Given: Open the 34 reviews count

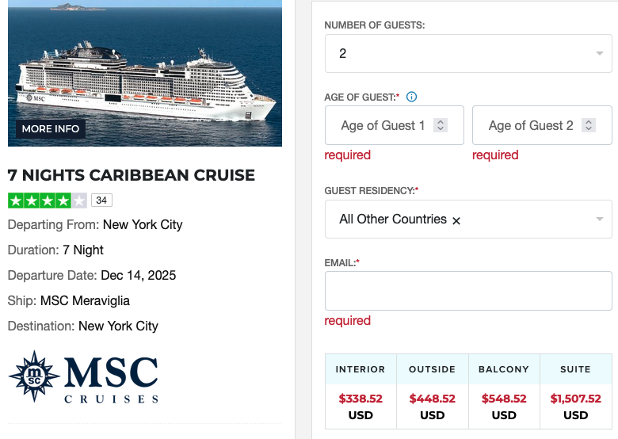Looking at the screenshot, I should tap(101, 200).
